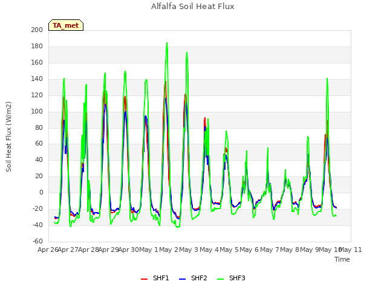This screenshot has height=290, width=387.
Task: Click the SHF3 peak near 140 on May 9
Action: click(327, 79)
